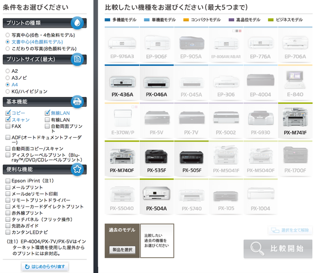Uncheck the スキャン checkbox
The image size is (315, 273).
click(8, 119)
